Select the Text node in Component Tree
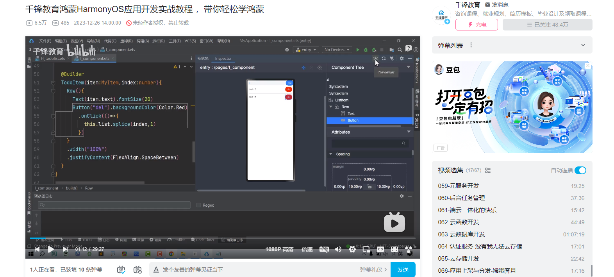 tap(351, 114)
